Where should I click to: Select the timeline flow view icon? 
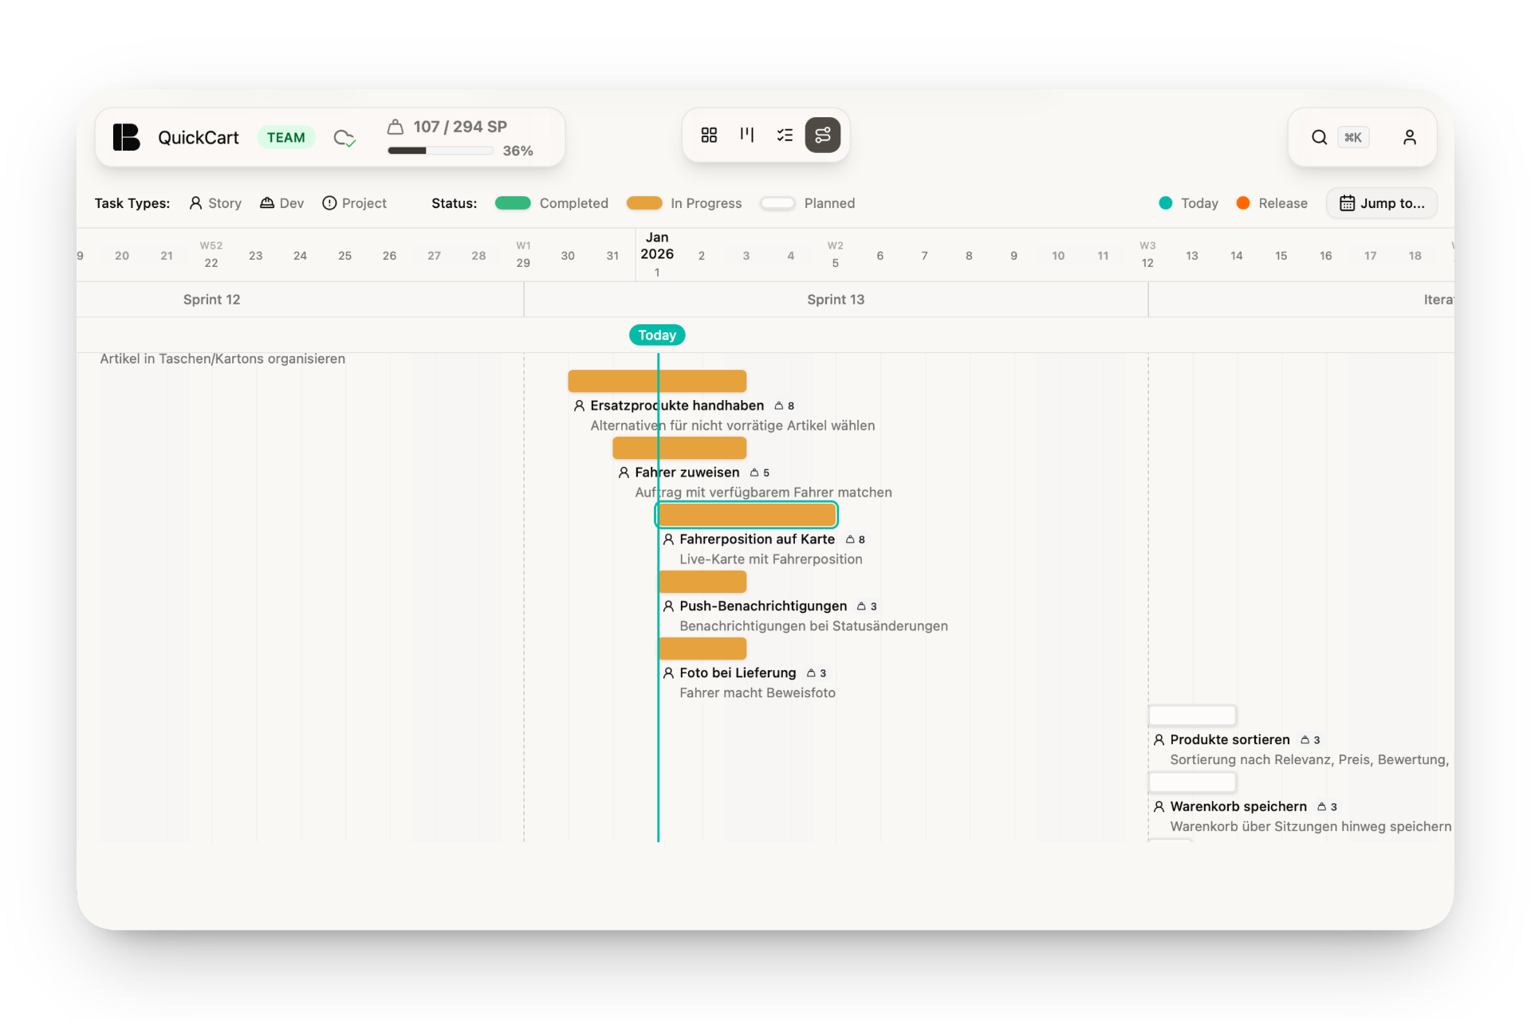[x=823, y=135]
